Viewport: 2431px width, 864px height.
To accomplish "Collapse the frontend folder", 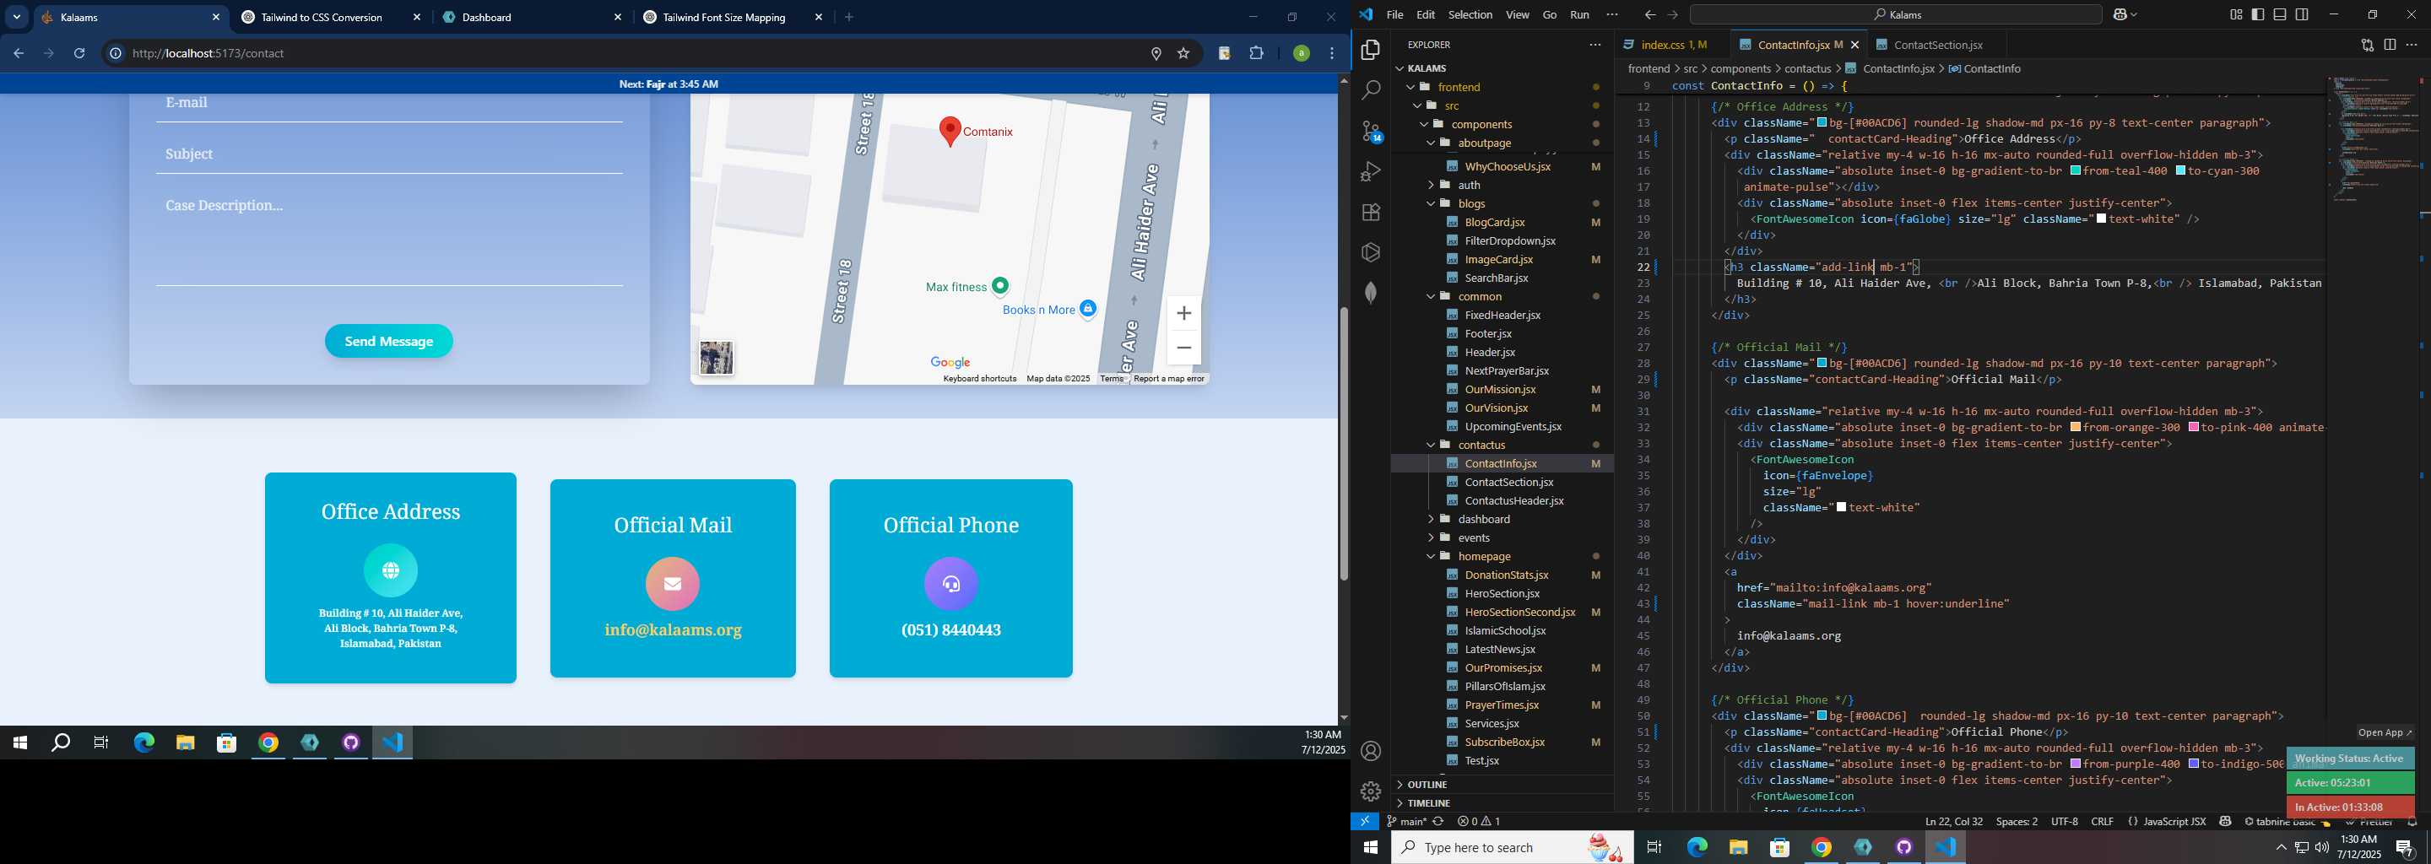I will 1410,87.
